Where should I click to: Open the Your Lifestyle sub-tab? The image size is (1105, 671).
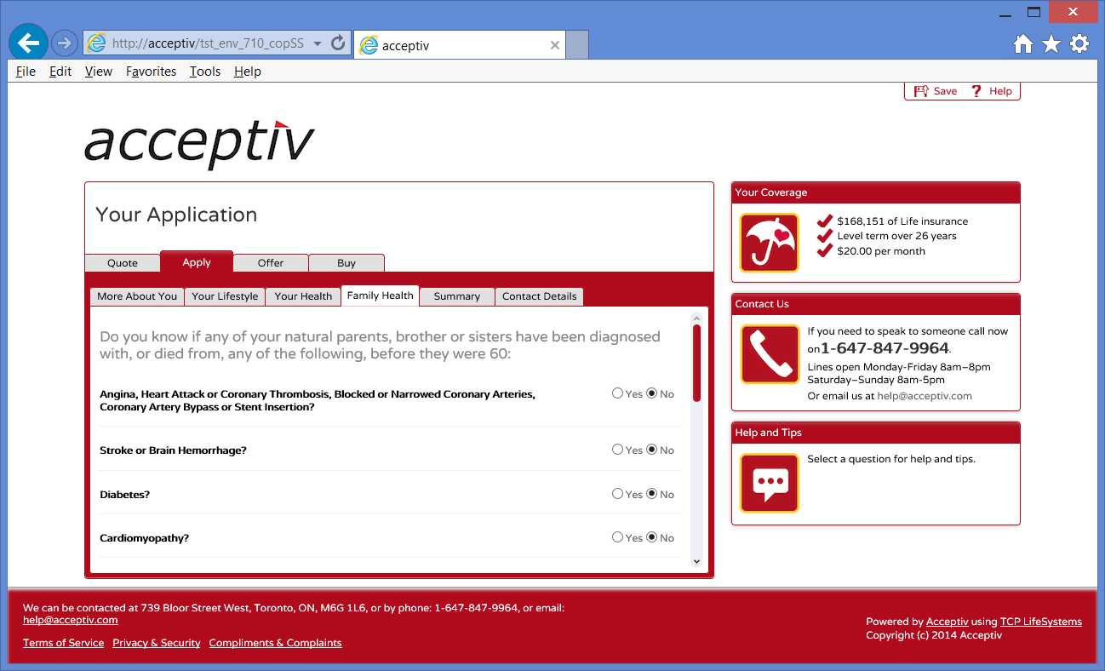click(x=225, y=296)
